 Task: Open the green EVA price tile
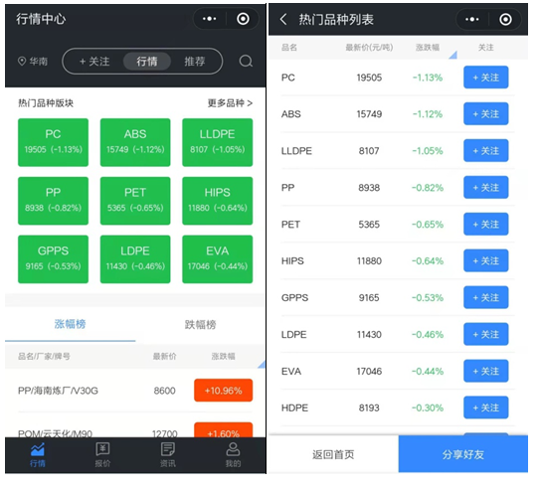click(x=218, y=258)
